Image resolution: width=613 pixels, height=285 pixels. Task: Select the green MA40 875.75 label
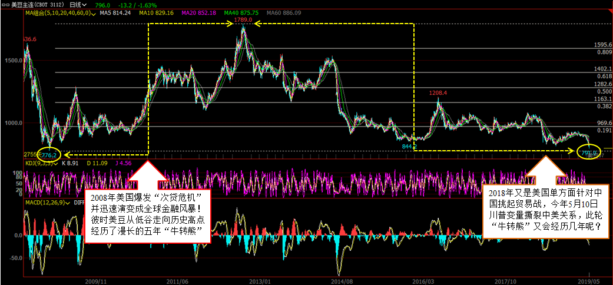click(242, 12)
